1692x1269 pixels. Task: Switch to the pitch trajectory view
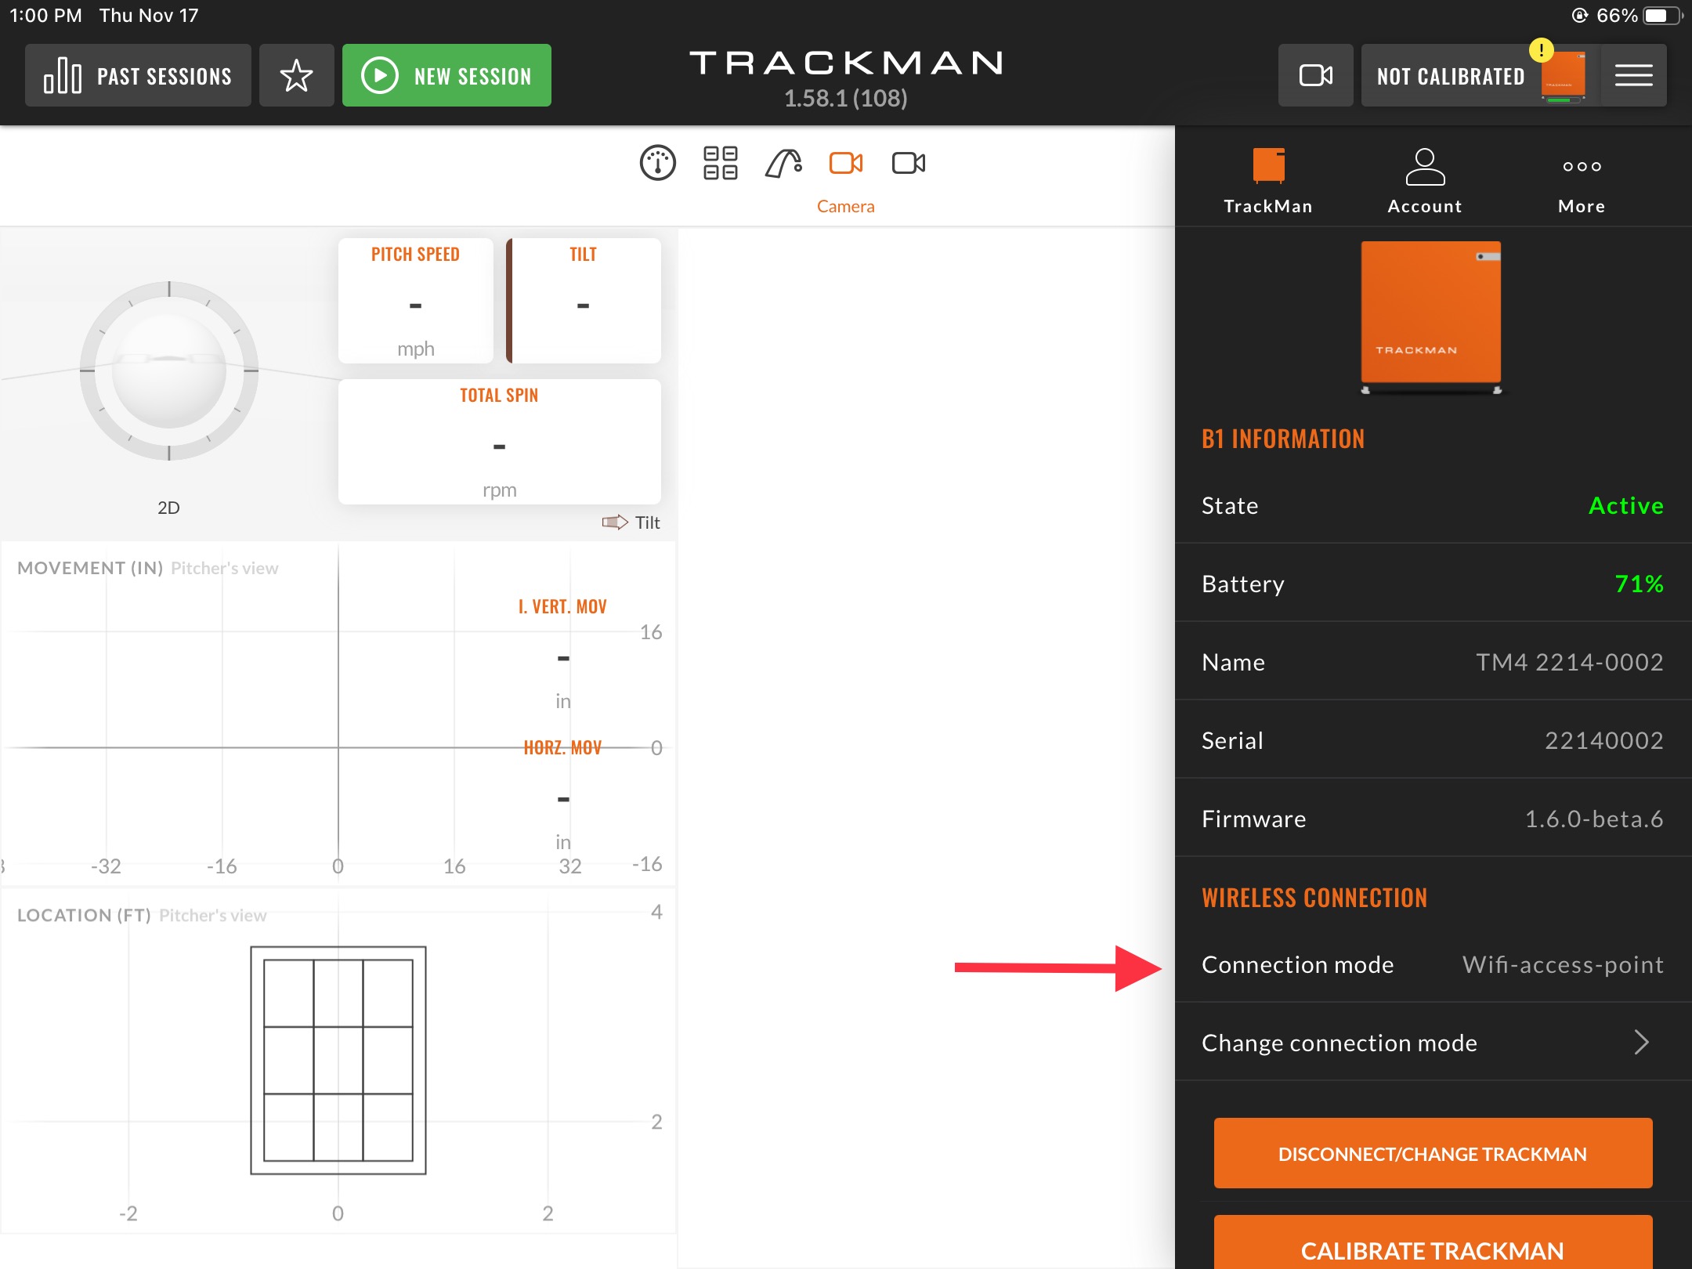point(783,163)
